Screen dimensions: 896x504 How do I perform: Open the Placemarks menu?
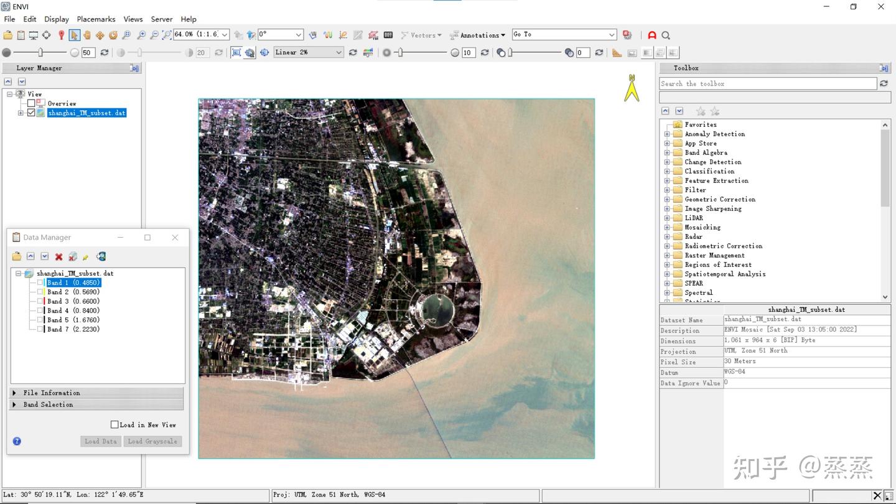(96, 19)
